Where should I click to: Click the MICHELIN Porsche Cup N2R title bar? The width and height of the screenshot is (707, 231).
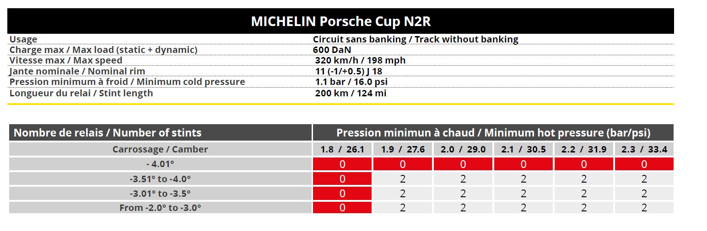340,21
